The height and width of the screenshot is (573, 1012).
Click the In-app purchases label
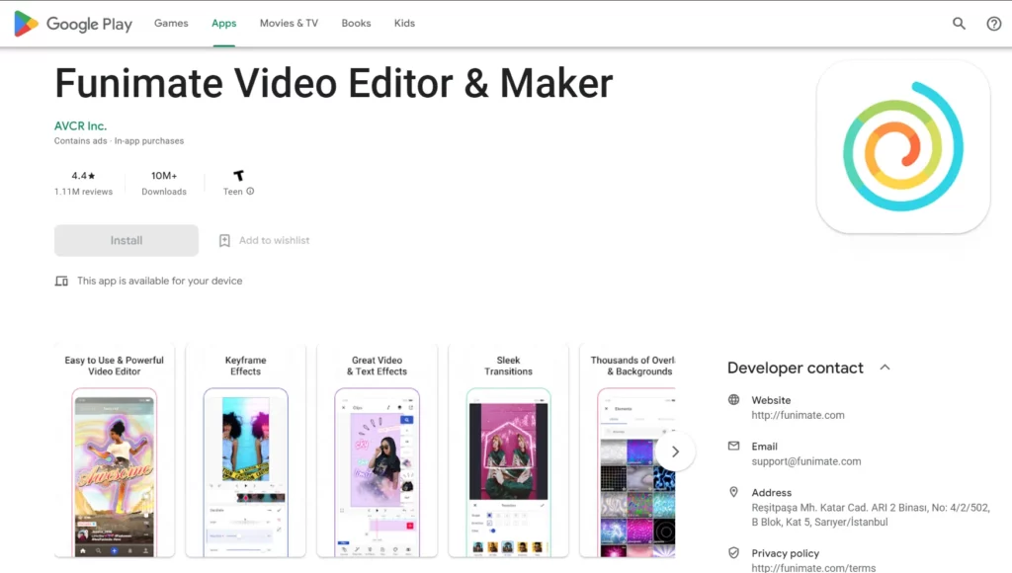coord(149,141)
